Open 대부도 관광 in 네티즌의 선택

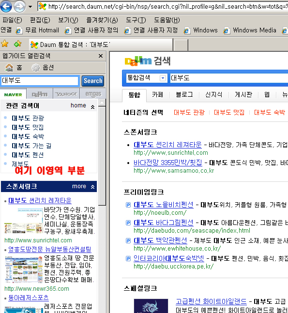click(189, 112)
